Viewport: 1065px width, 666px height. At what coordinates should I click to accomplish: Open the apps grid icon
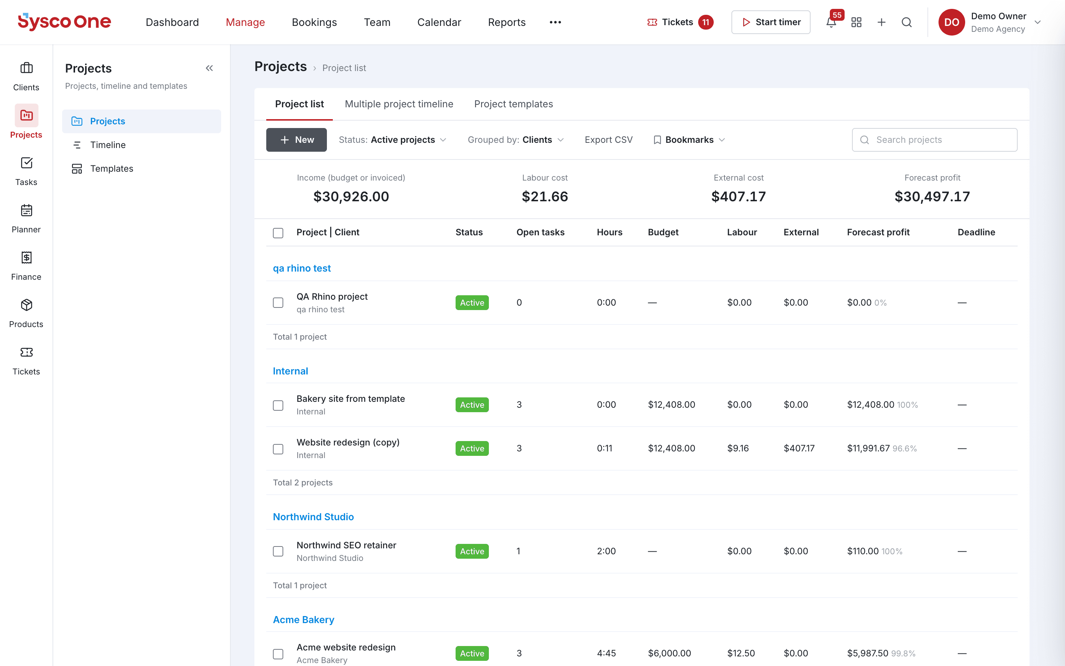pyautogui.click(x=856, y=22)
